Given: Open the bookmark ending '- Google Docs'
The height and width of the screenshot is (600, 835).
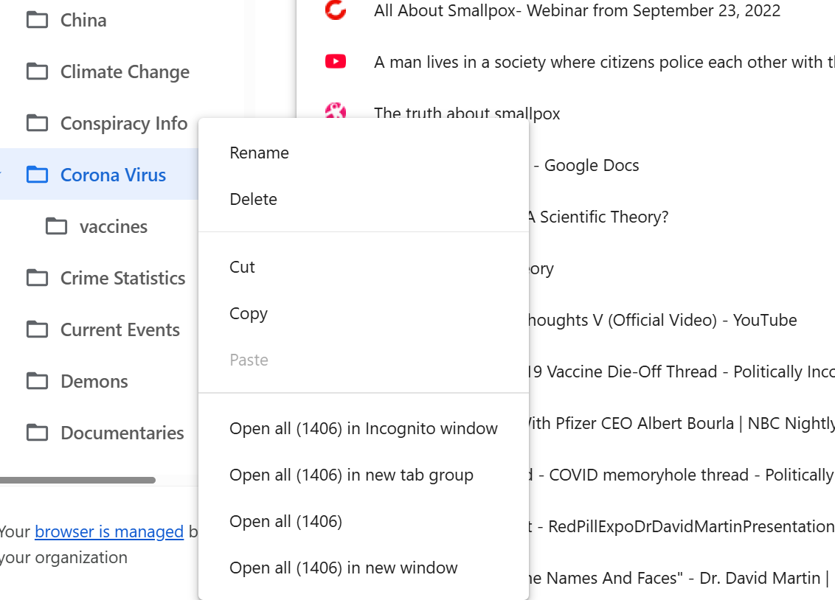Looking at the screenshot, I should [585, 165].
